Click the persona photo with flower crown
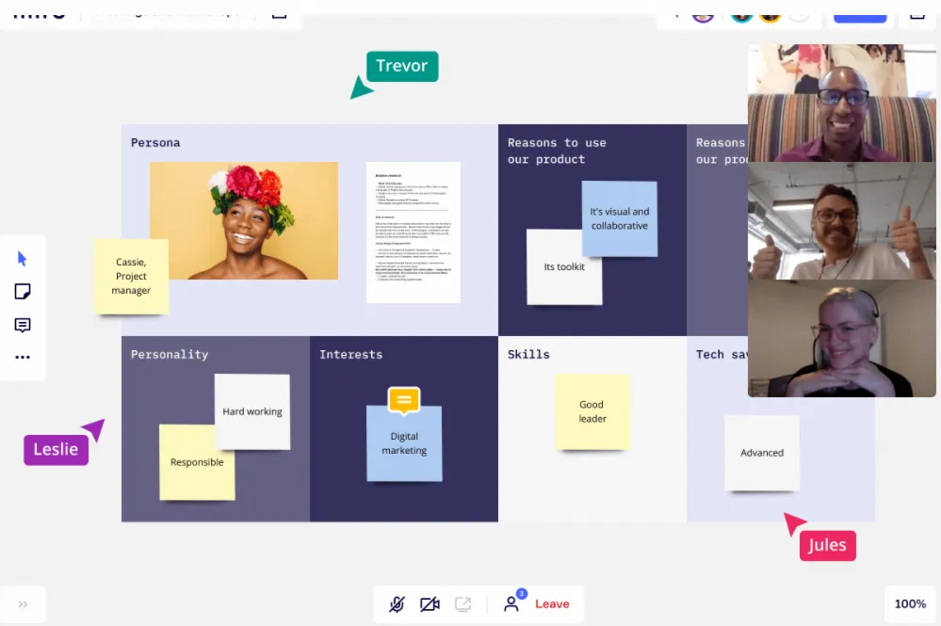The width and height of the screenshot is (941, 626). pyautogui.click(x=243, y=220)
